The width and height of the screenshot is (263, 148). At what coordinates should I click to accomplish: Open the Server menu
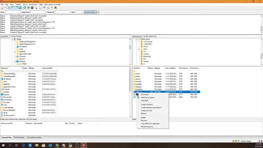[25, 5]
